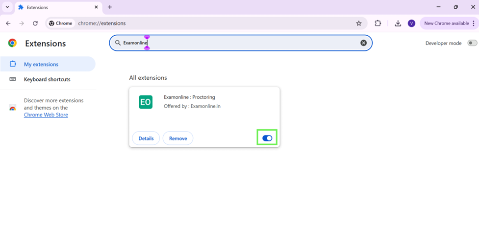Viewport: 479px width, 227px height.
Task: Clear the search text with X icon
Action: (x=363, y=43)
